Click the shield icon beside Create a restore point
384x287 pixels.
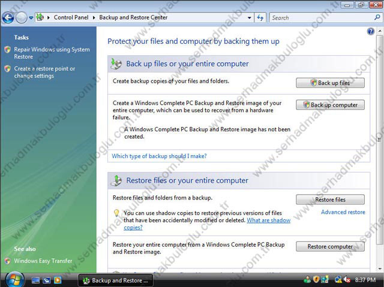pyautogui.click(x=8, y=69)
